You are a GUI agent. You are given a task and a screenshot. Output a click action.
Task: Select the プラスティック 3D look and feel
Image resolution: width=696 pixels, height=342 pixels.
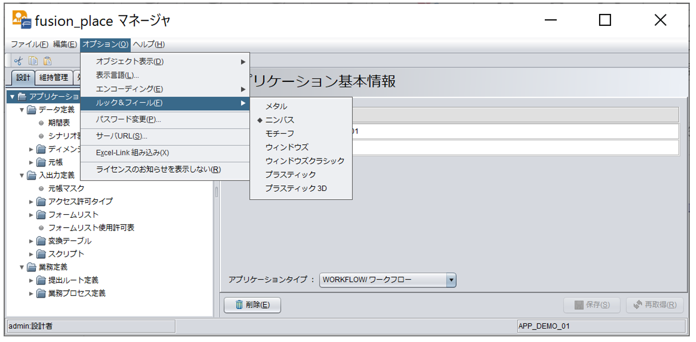pos(301,189)
